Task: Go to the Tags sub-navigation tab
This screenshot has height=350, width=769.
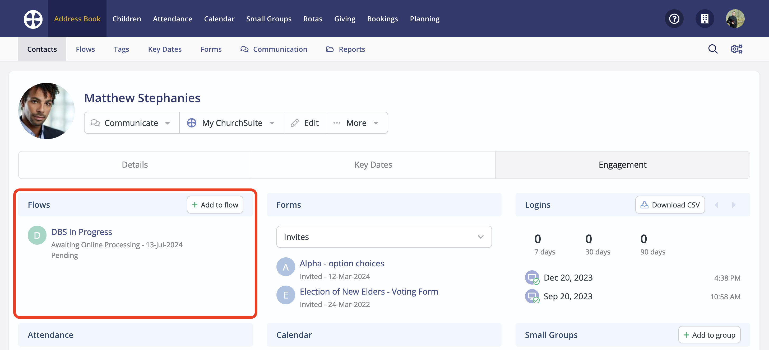Action: [122, 49]
